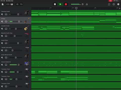Add song section with ruler plus button
Screen dimensions: 121x90
click(x=120, y=8)
